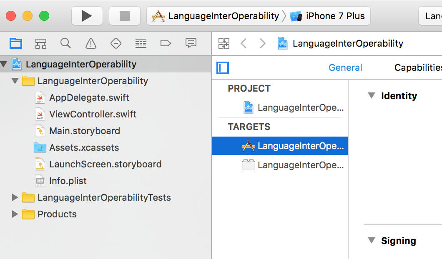
Task: Select the LanguageInterOperabilityTests group
Action: pyautogui.click(x=106, y=197)
